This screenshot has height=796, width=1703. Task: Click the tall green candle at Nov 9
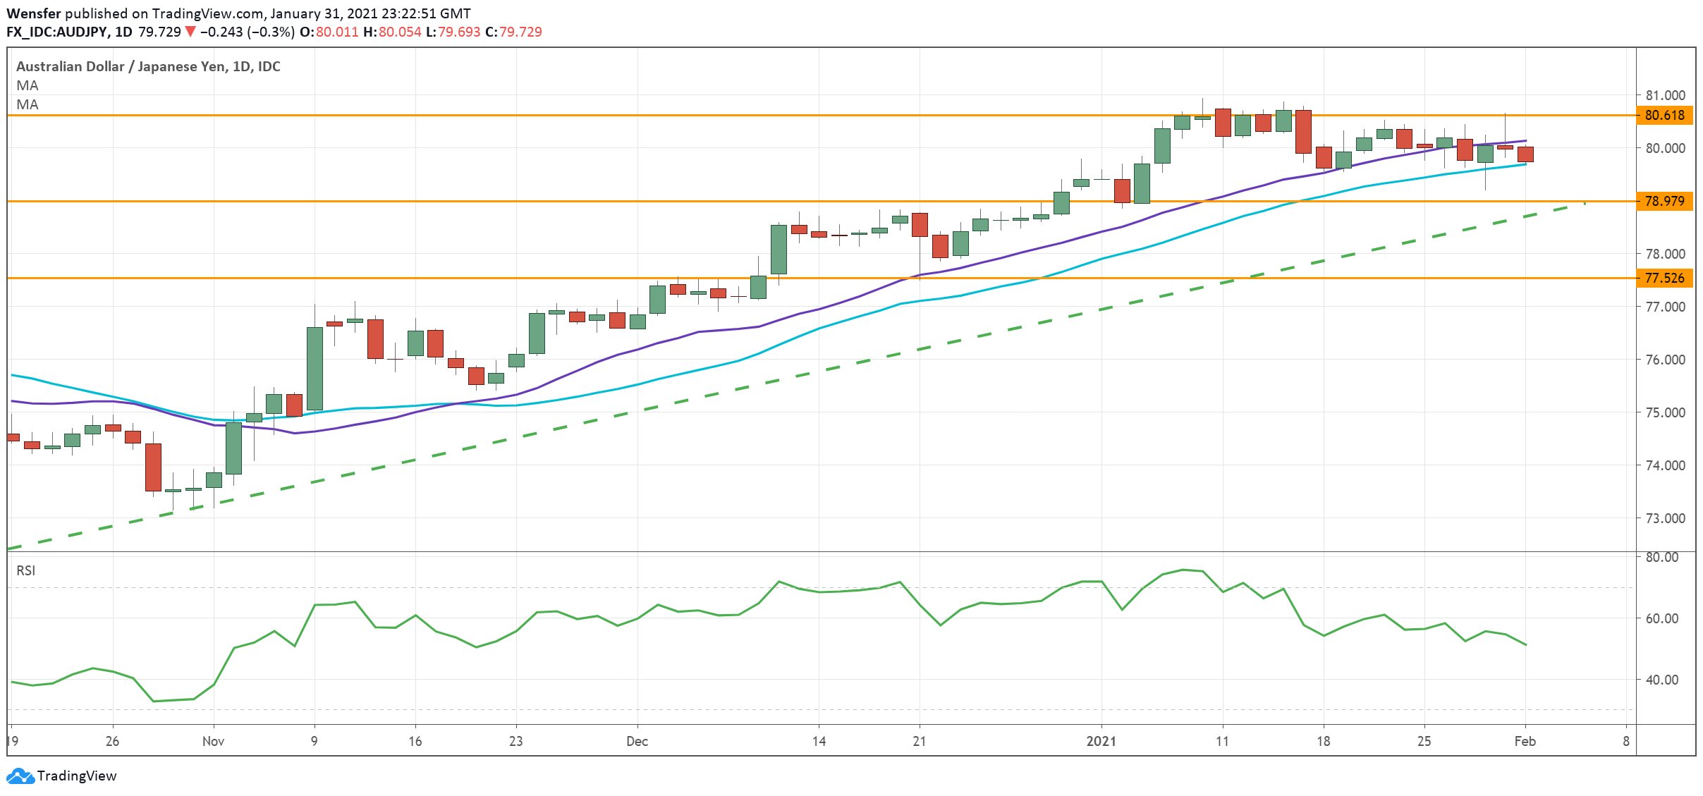pos(315,368)
